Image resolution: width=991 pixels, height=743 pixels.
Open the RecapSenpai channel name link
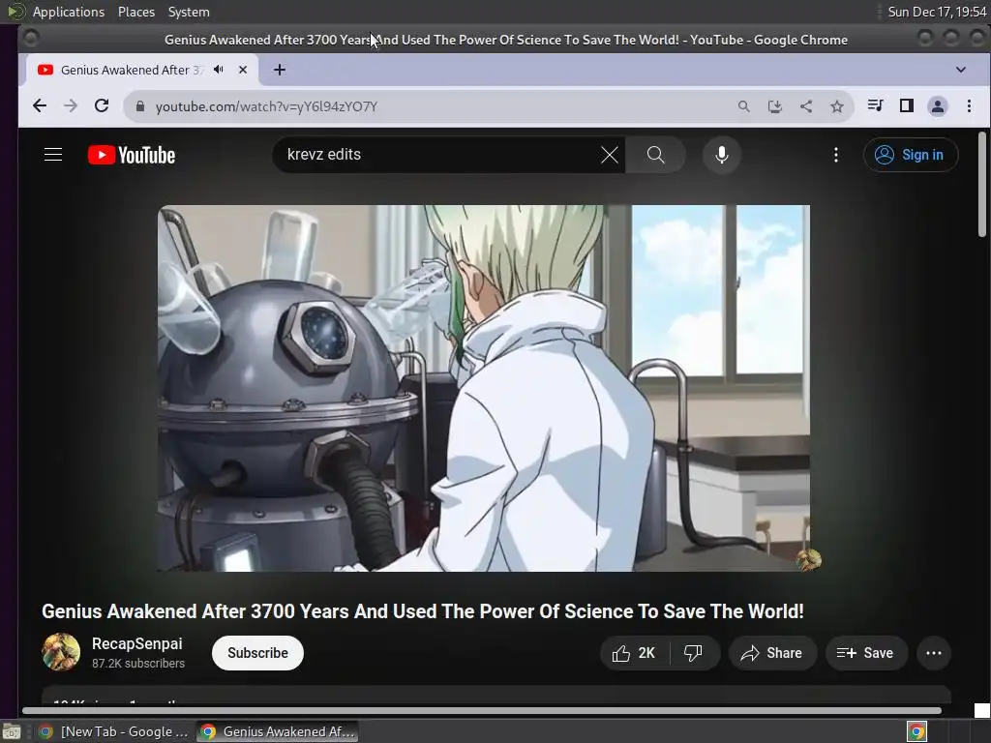click(137, 643)
